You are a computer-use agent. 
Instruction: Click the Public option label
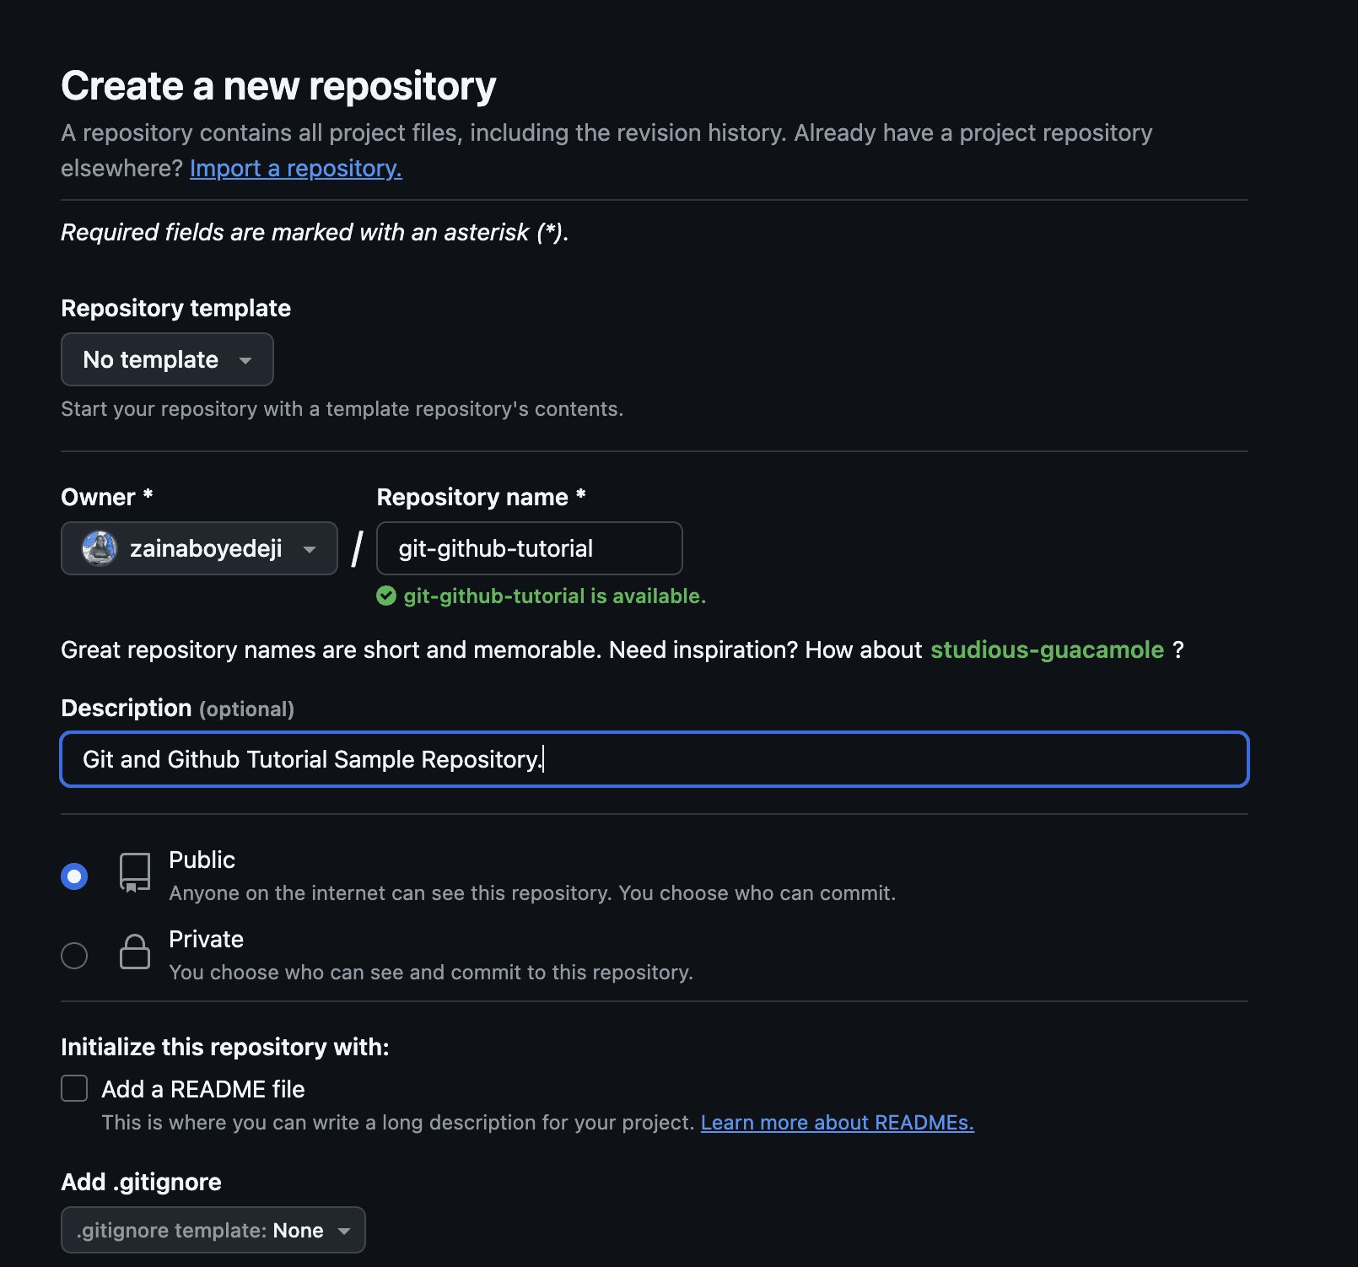coord(202,860)
